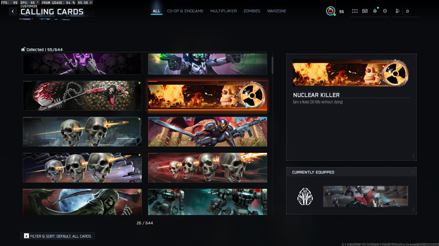Select the teal robot mechs card
Viewport: 439px width, 246px height.
[207, 202]
